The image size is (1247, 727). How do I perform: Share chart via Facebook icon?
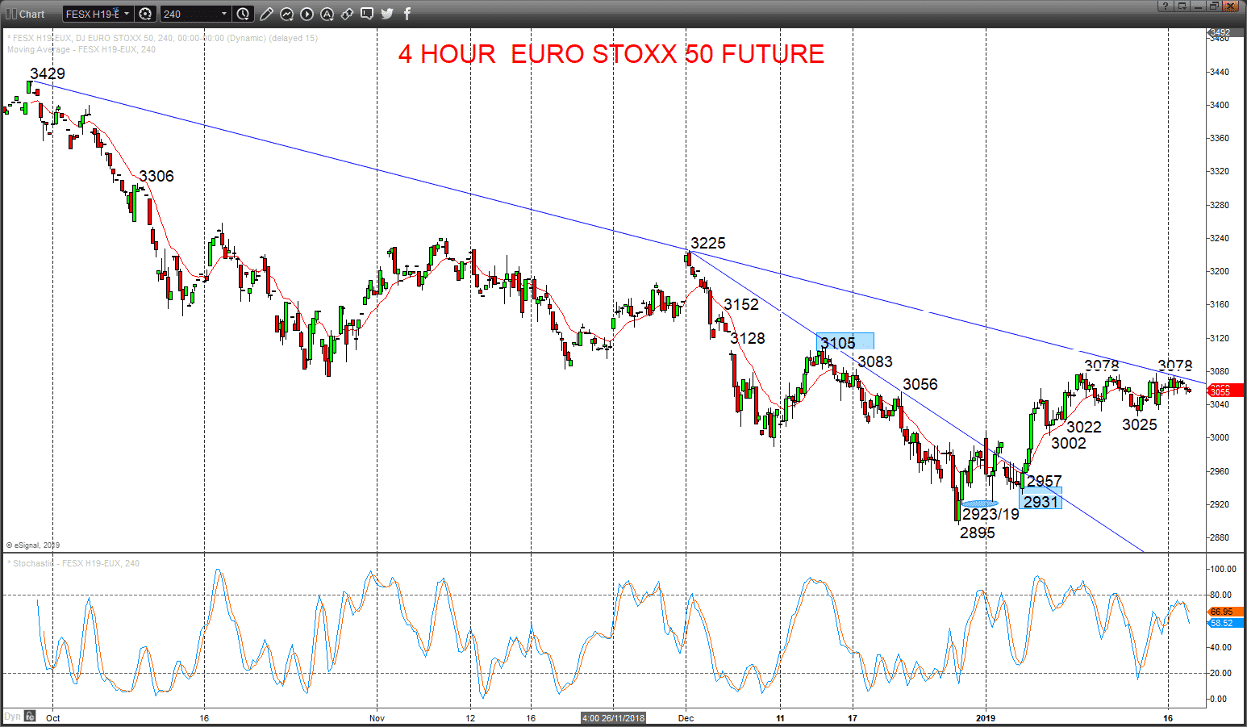pyautogui.click(x=407, y=14)
